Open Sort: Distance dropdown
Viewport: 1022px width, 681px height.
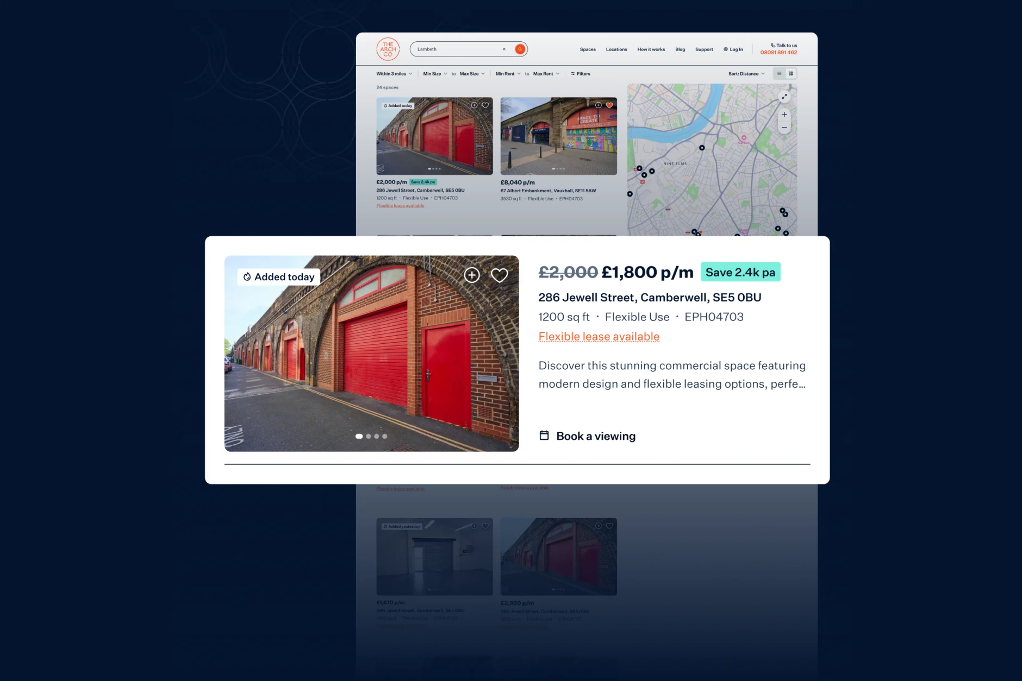point(746,74)
